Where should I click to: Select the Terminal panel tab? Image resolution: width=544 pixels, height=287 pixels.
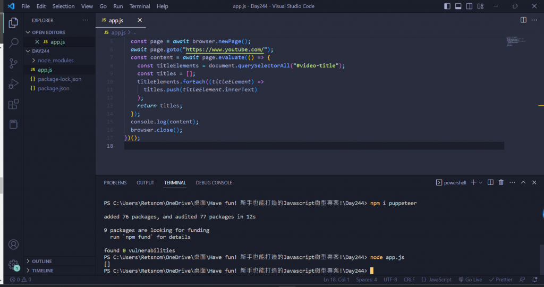(175, 182)
